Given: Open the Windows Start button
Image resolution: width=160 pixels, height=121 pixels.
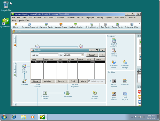Looking at the screenshot, I should point(4,117).
